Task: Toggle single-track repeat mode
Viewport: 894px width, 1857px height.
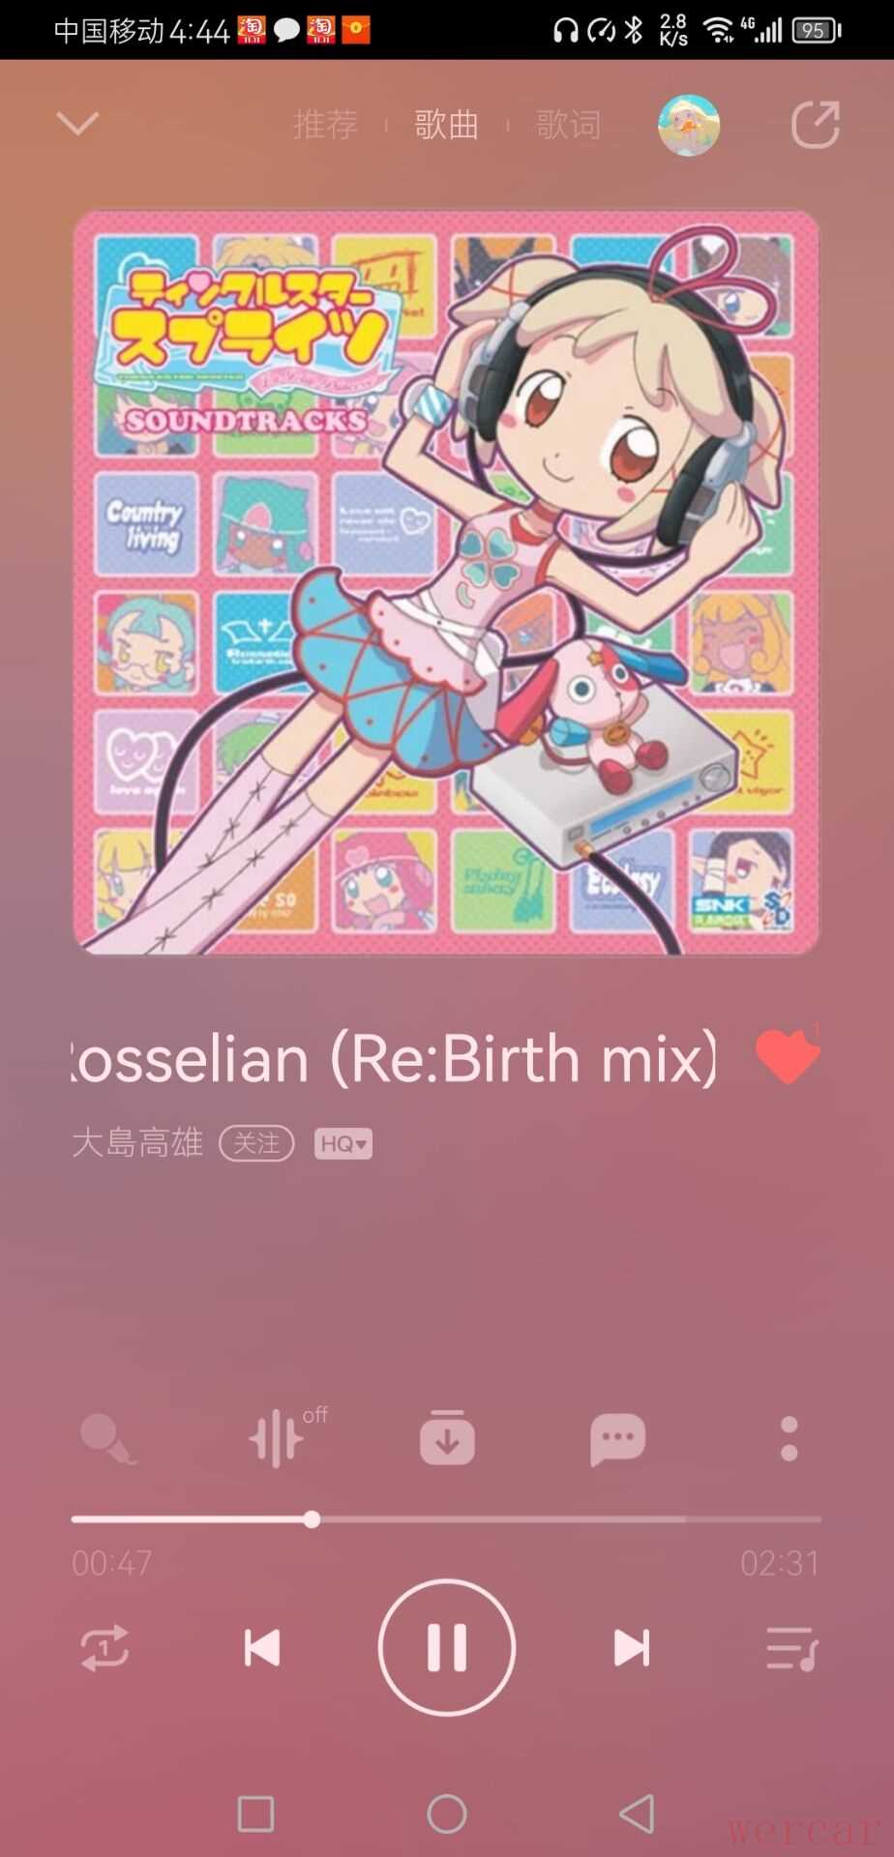Action: 104,1648
